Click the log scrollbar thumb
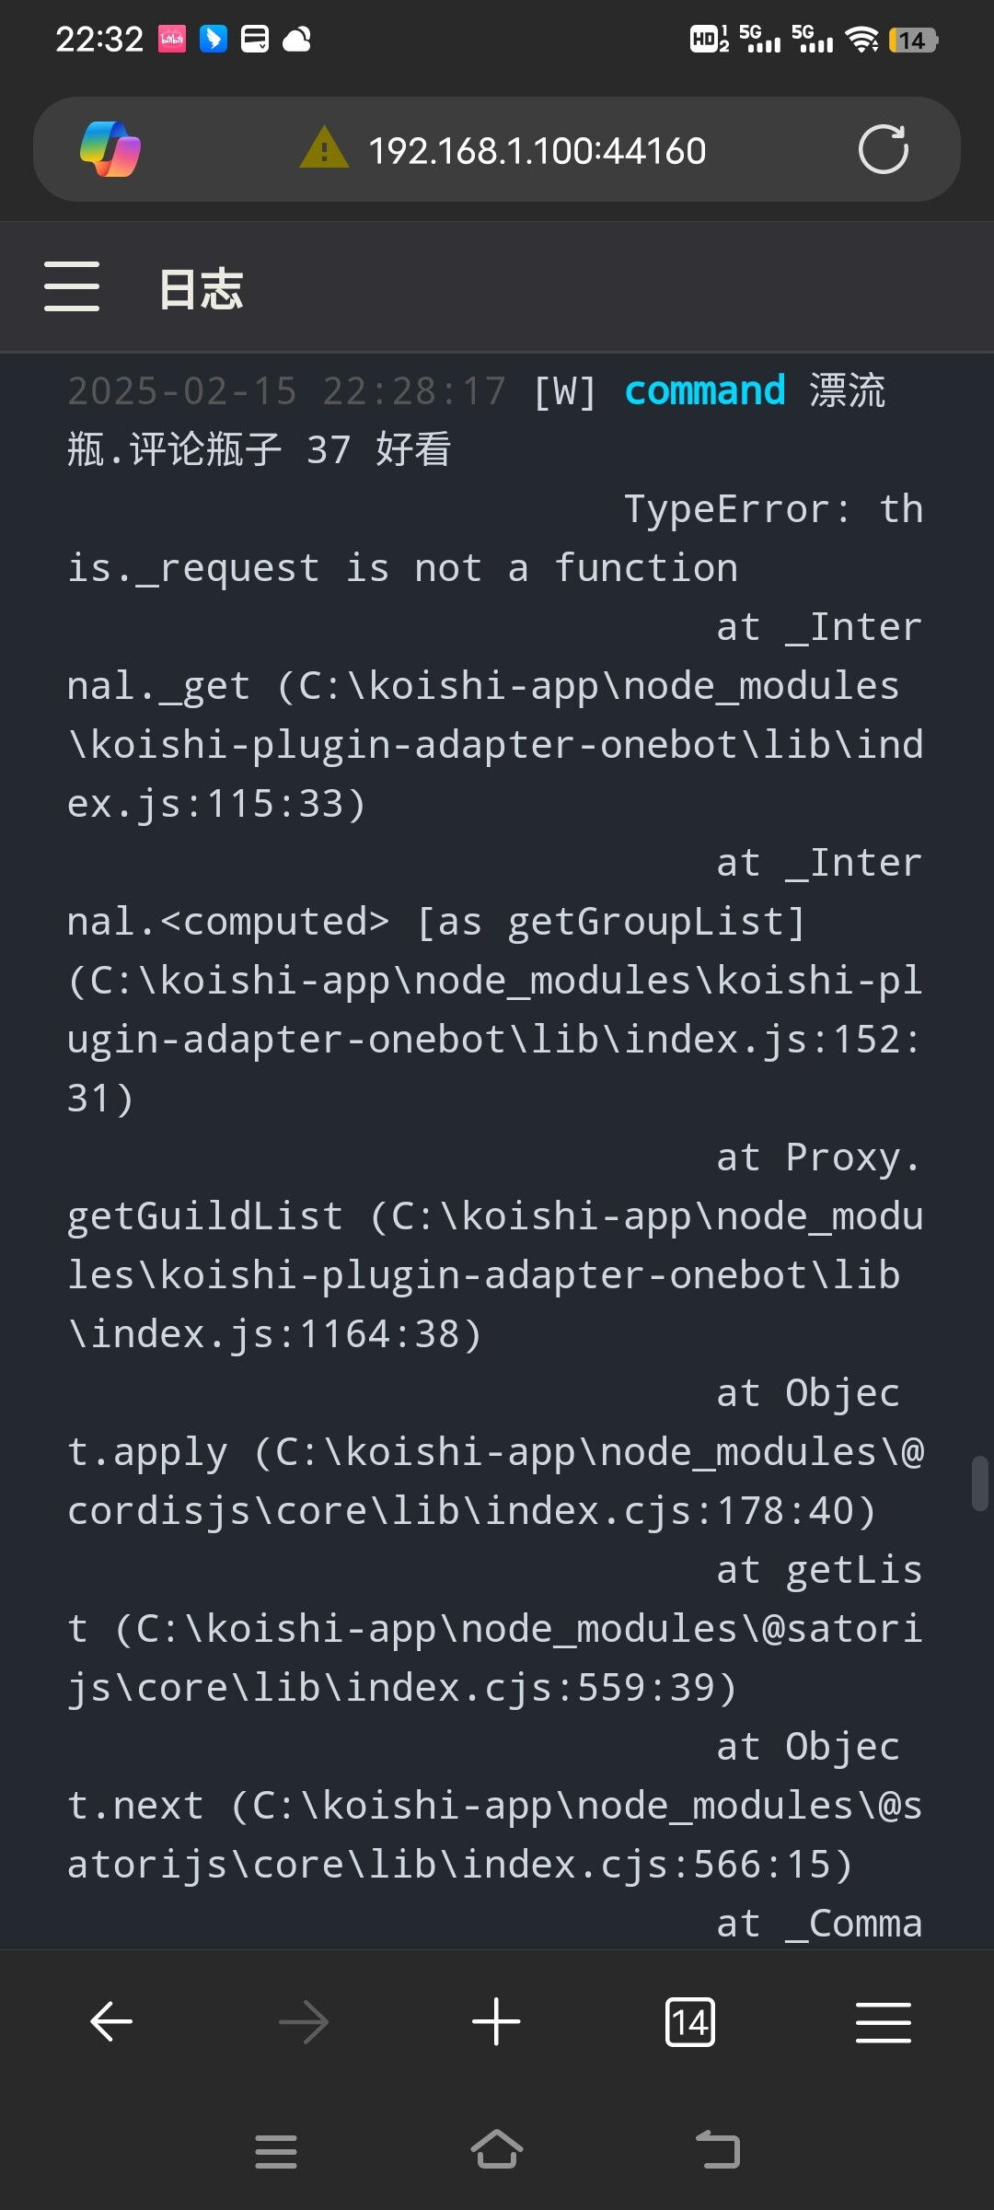Image resolution: width=994 pixels, height=2210 pixels. tap(980, 1483)
